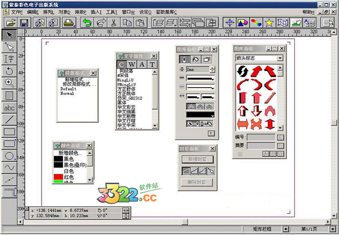Toggle the pen mode in shape panel

click(184, 59)
